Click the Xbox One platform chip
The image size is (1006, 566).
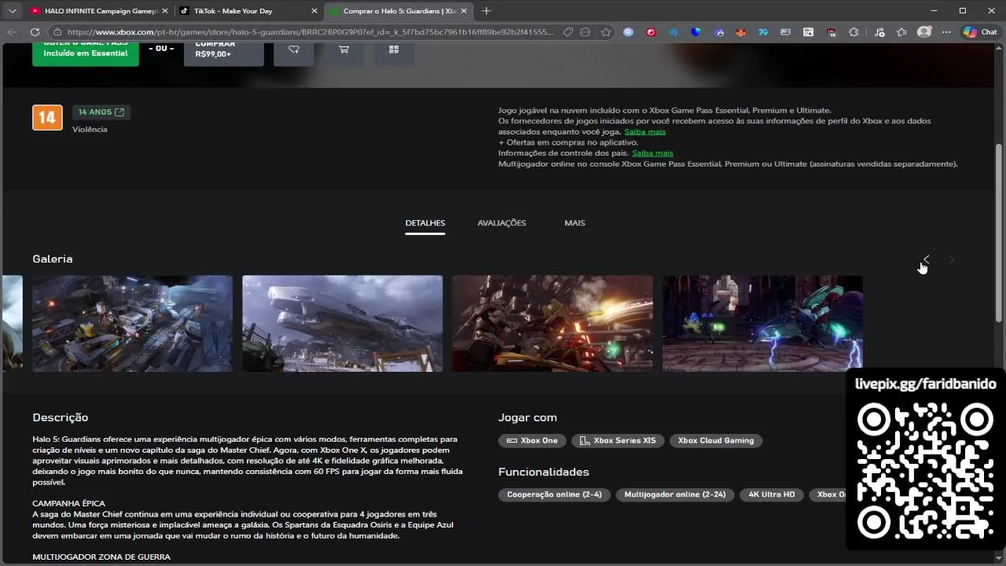pos(532,441)
